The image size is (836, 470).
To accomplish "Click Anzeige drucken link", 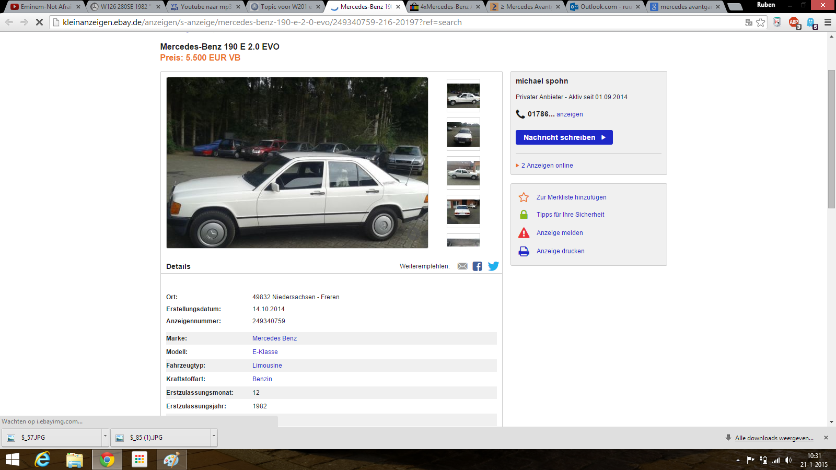I will pyautogui.click(x=561, y=251).
